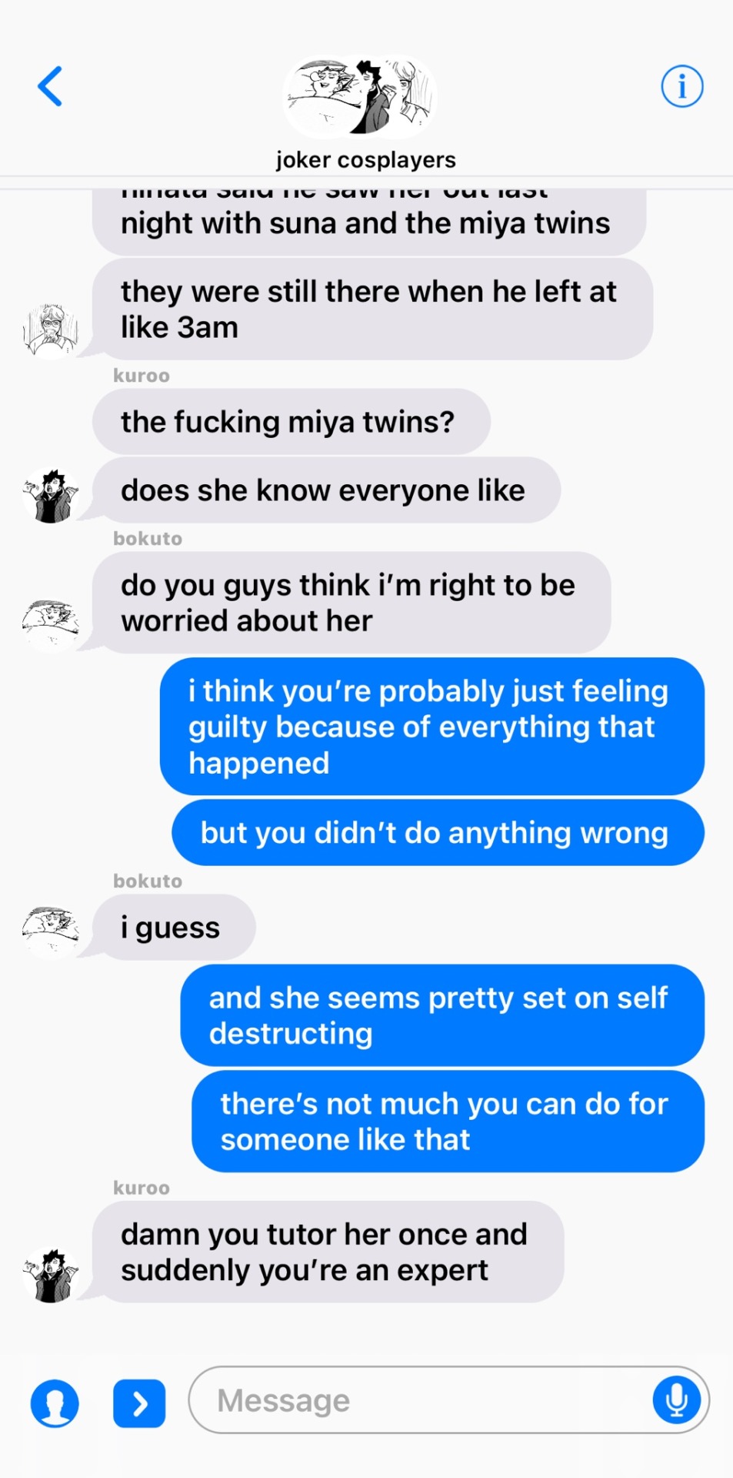The width and height of the screenshot is (733, 1478).
Task: Tap bokuto's avatar beside "worried about her"
Action: tap(51, 625)
